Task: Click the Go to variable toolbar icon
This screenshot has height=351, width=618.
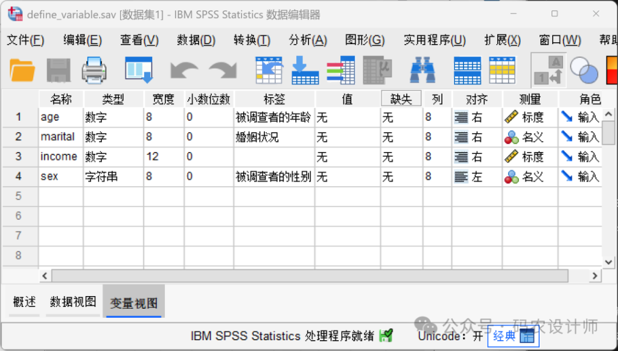Action: click(x=305, y=71)
